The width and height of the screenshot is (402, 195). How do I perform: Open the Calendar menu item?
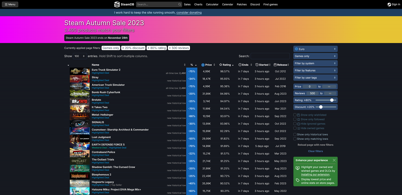(228, 4)
